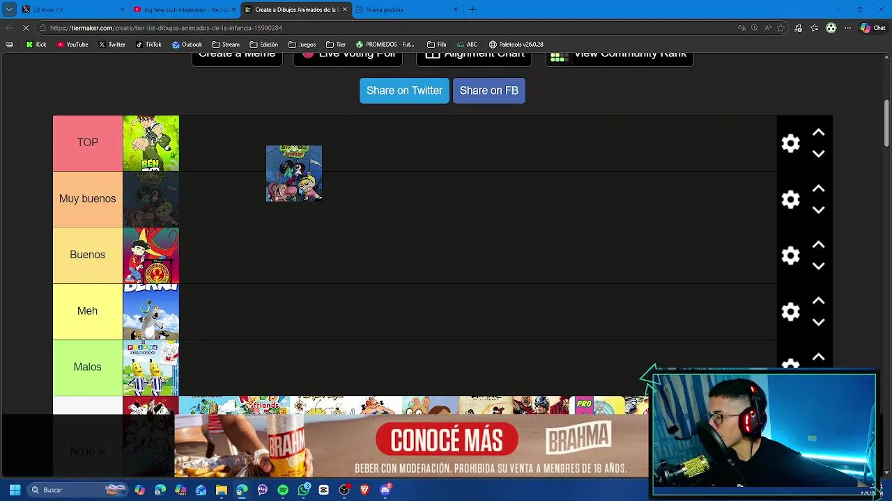Image resolution: width=892 pixels, height=501 pixels.
Task: Open Copilot Chat in the browser
Action: coord(872,28)
